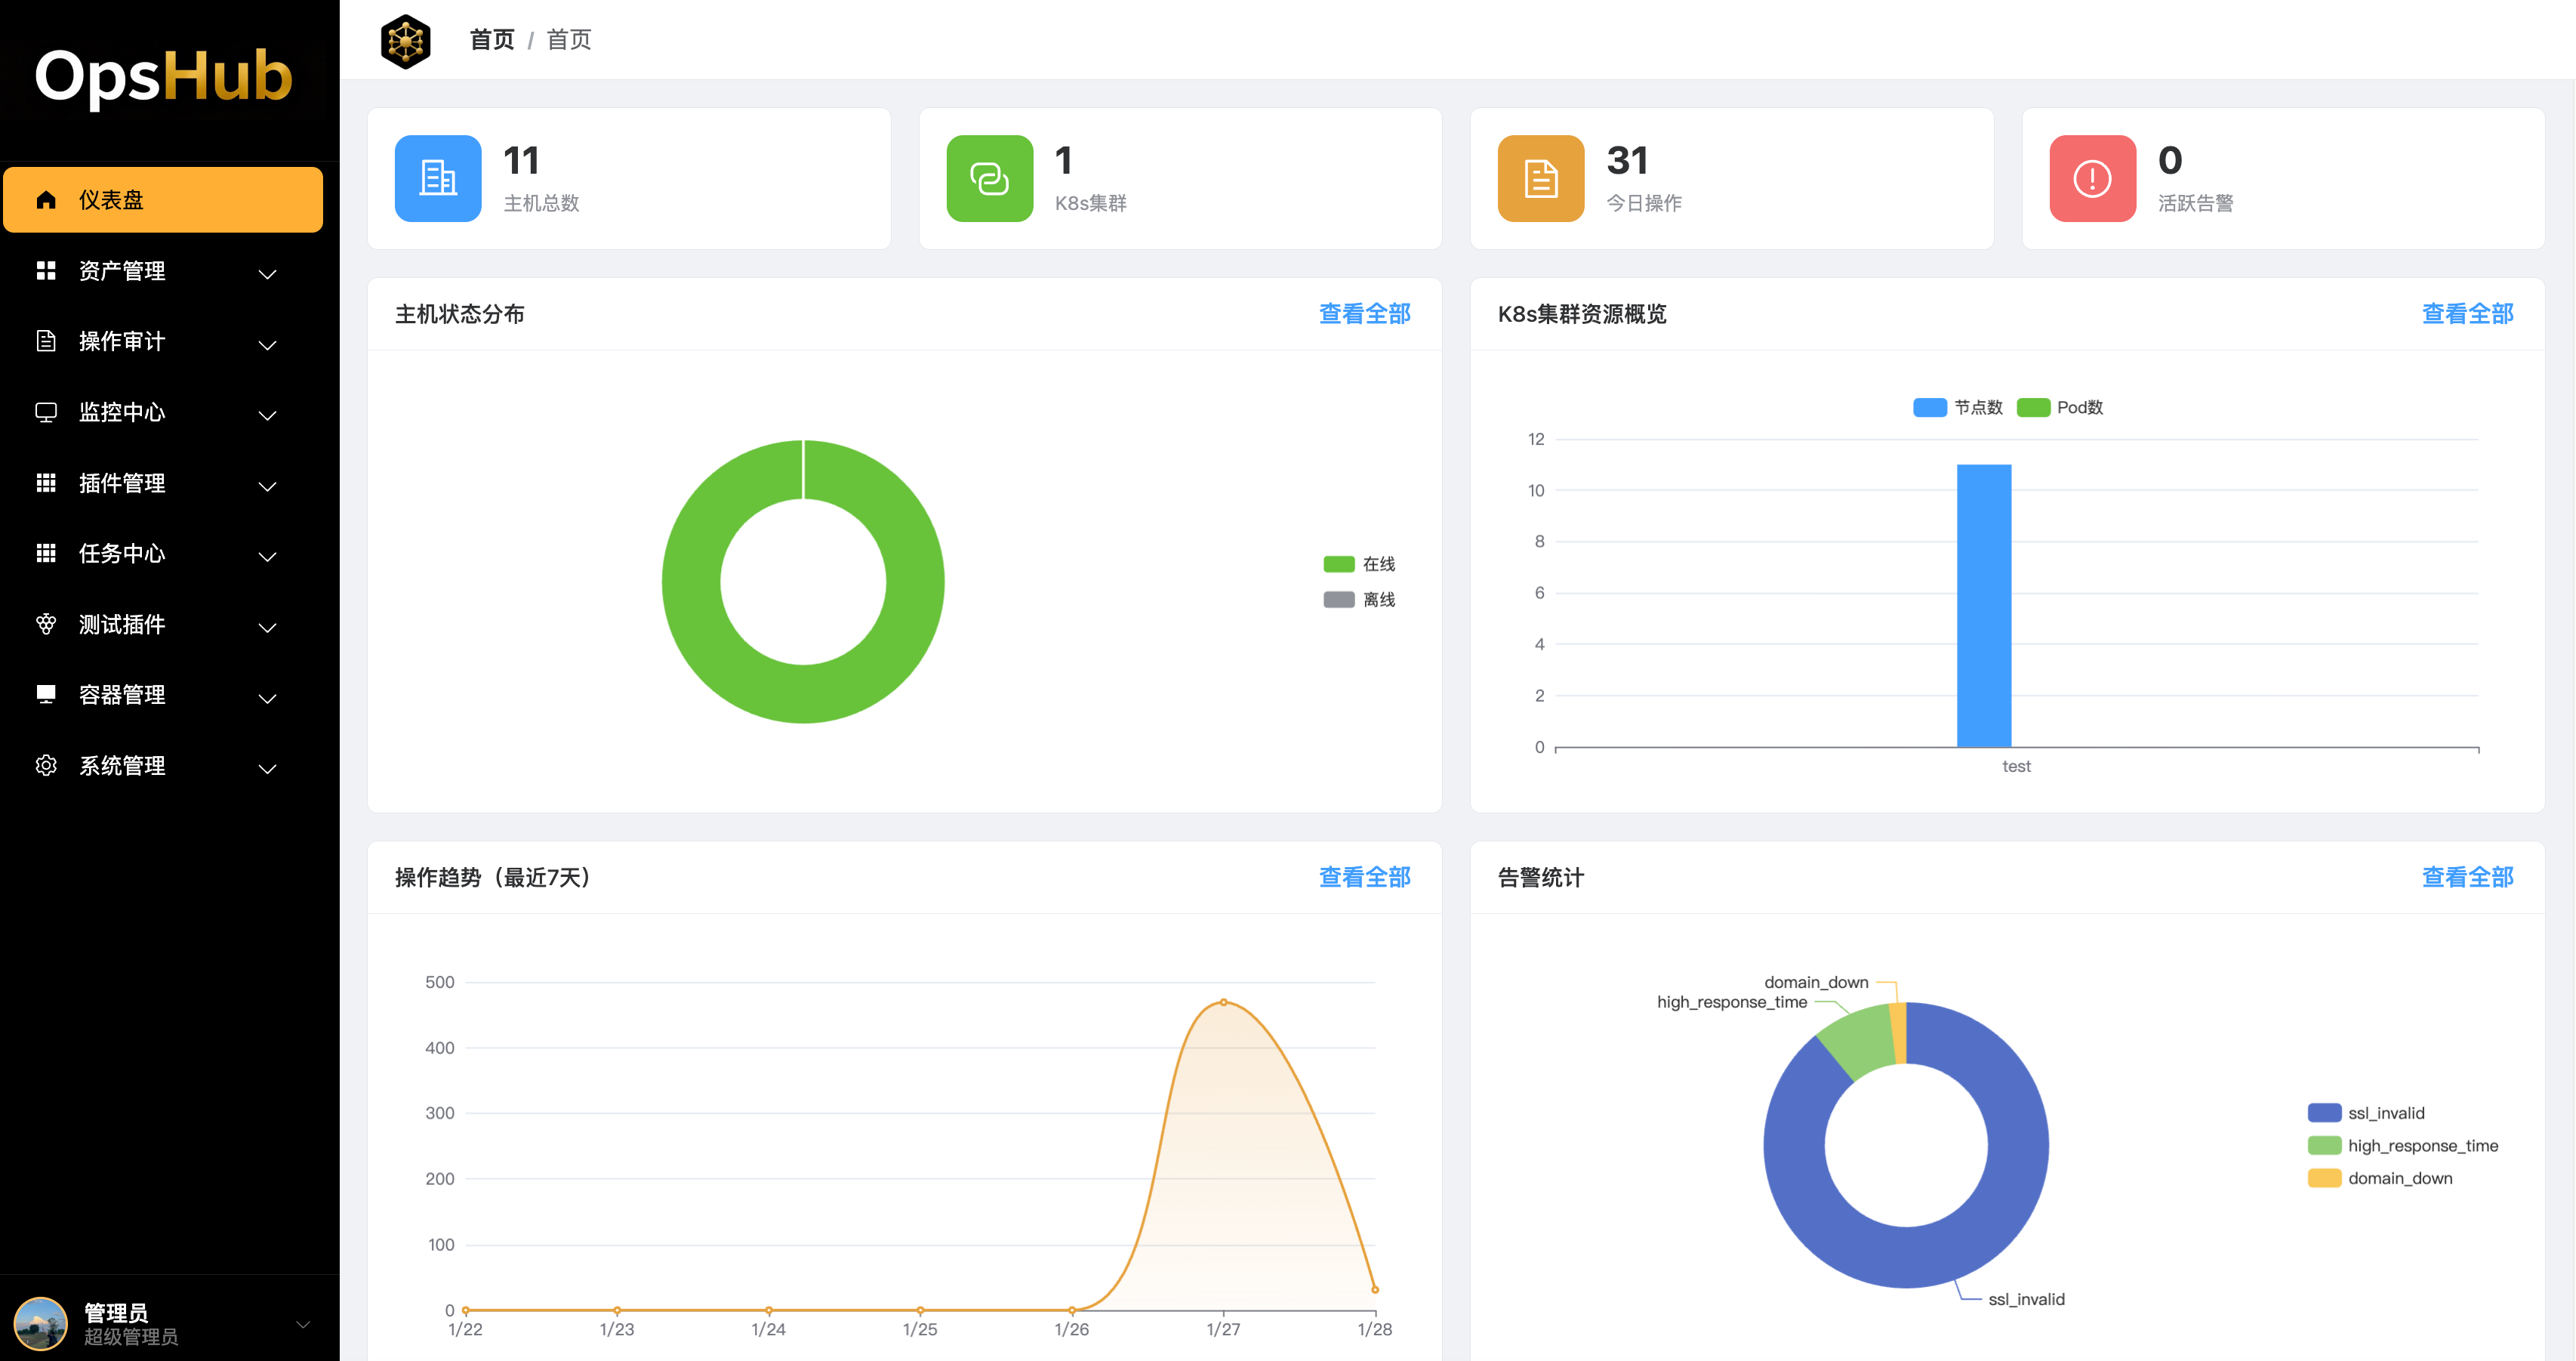Viewport: 2576px width, 1361px height.
Task: Click the green K8s cluster icon
Action: click(x=989, y=178)
